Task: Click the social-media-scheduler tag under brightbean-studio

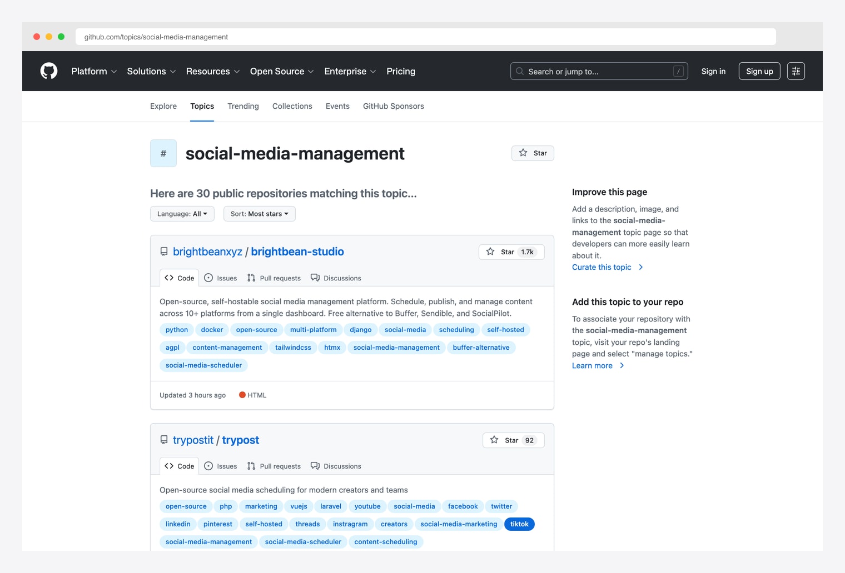Action: tap(204, 365)
